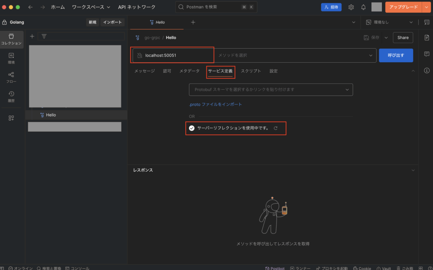
Task: Open the configure sidebar grid-plus icon
Action: [x=11, y=118]
